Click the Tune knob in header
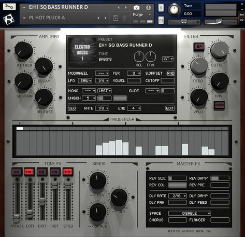Viewport: 245px width, 237px height. pyautogui.click(x=174, y=9)
